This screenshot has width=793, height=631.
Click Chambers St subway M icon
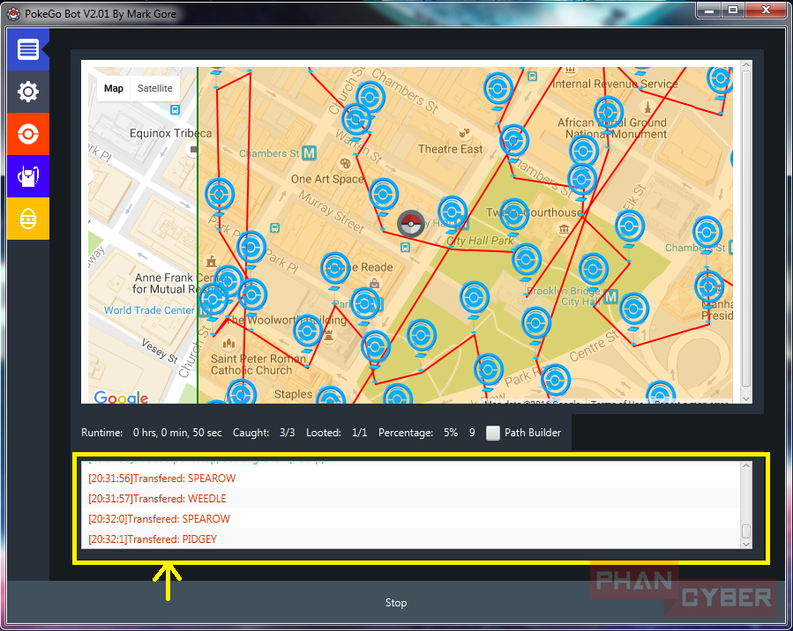(x=309, y=153)
